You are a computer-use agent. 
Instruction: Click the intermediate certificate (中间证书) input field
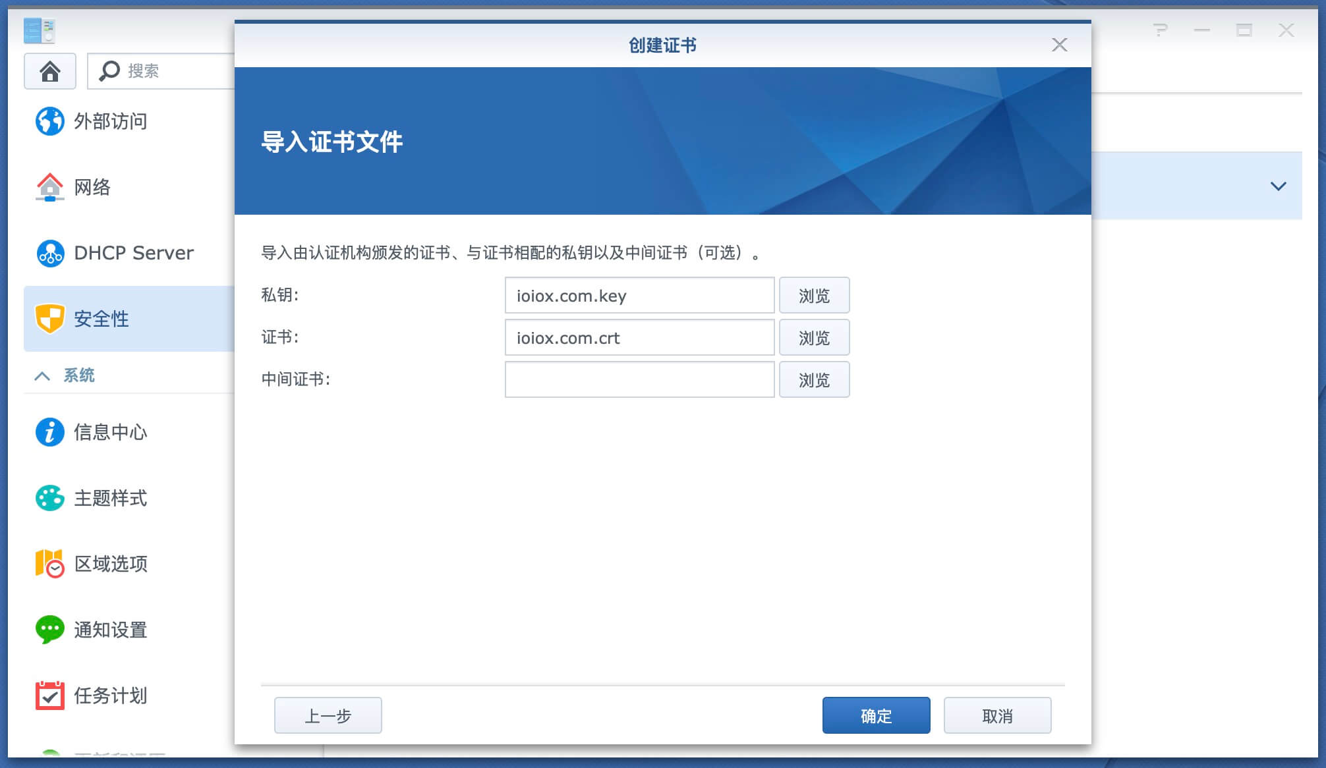pos(639,380)
